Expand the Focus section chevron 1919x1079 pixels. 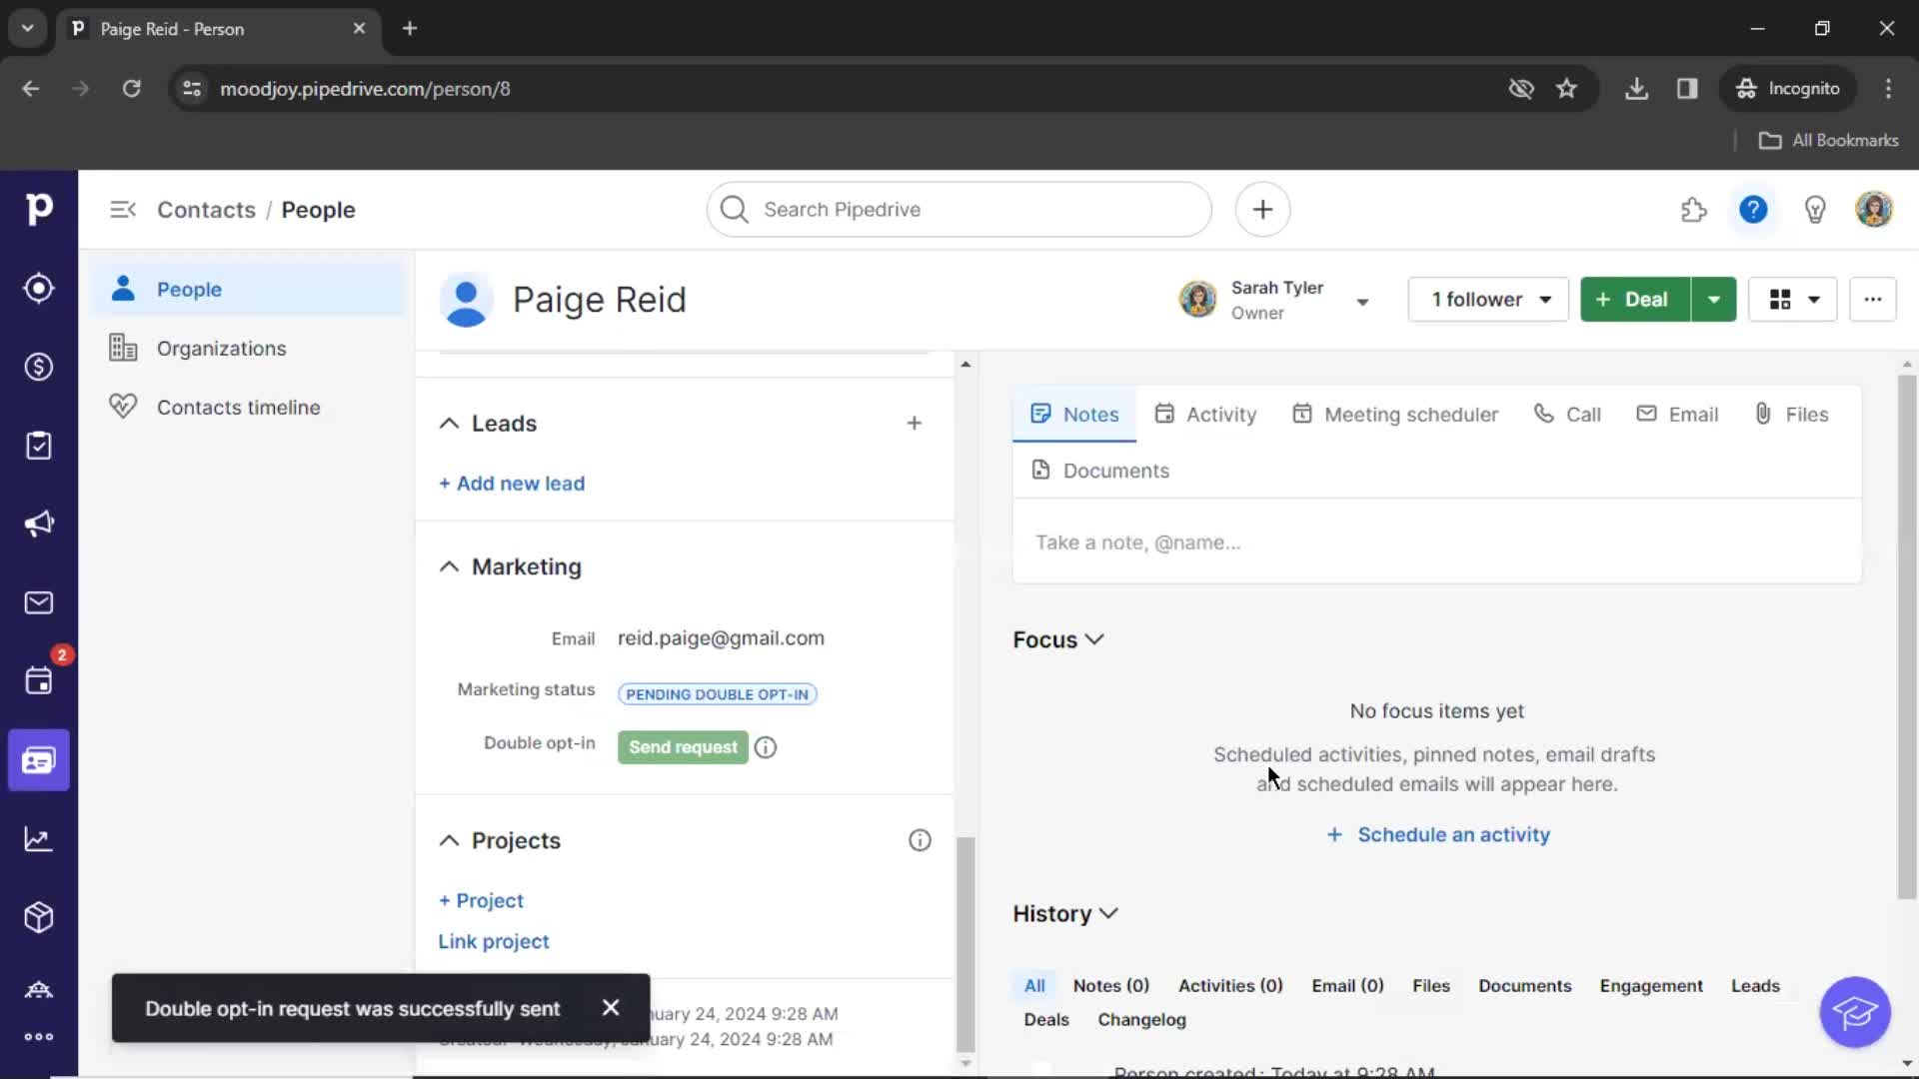(x=1094, y=639)
